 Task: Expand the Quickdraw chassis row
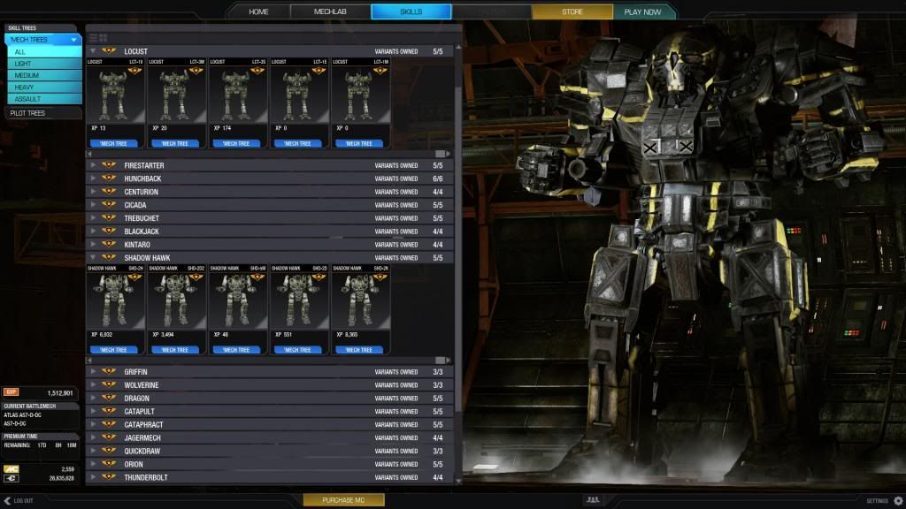(x=93, y=452)
